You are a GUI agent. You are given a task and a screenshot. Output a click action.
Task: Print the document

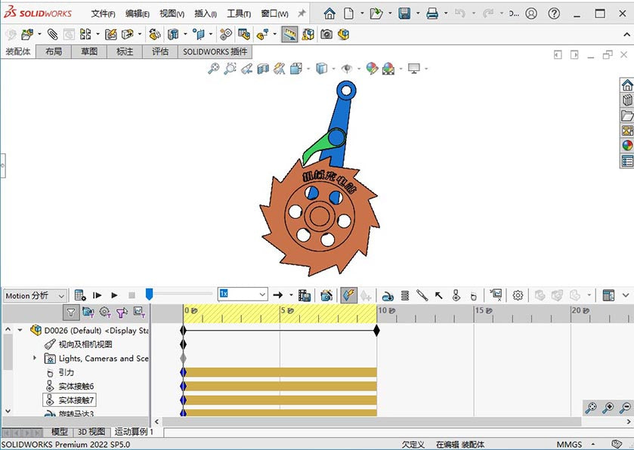pyautogui.click(x=432, y=14)
